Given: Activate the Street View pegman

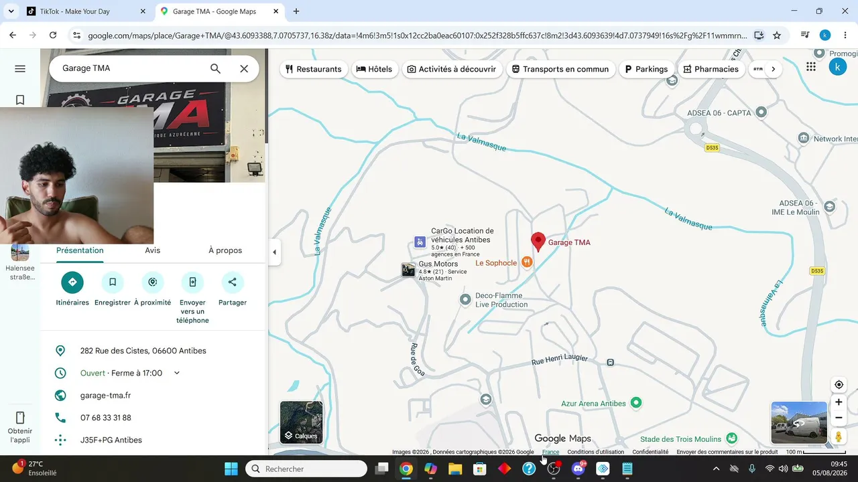Looking at the screenshot, I should click(x=839, y=436).
